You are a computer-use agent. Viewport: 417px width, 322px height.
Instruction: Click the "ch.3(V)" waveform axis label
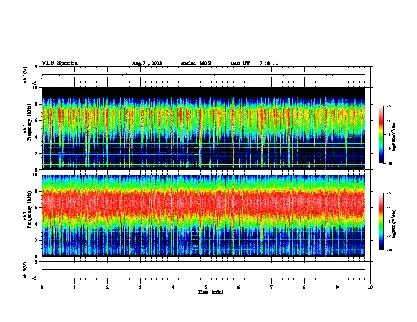pyautogui.click(x=25, y=270)
